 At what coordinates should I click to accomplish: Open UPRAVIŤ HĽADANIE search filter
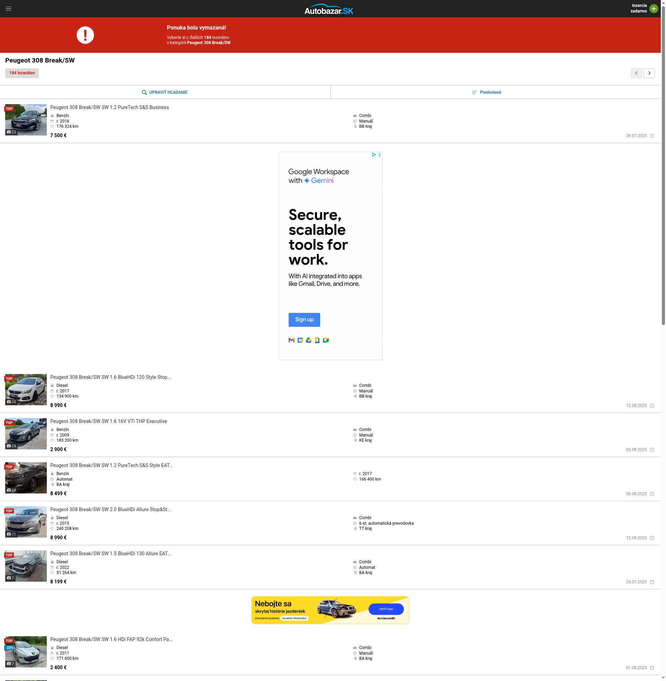click(165, 92)
